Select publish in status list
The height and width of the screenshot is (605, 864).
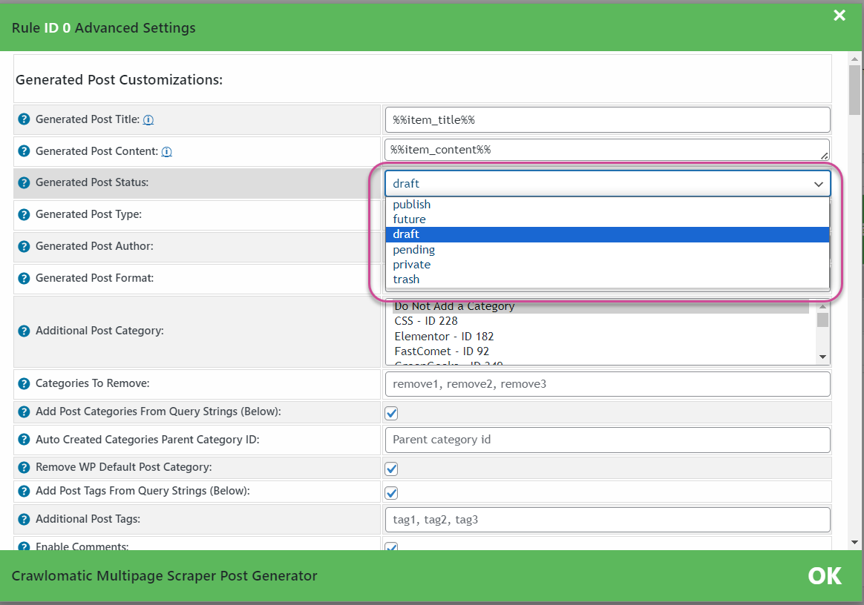pos(607,204)
